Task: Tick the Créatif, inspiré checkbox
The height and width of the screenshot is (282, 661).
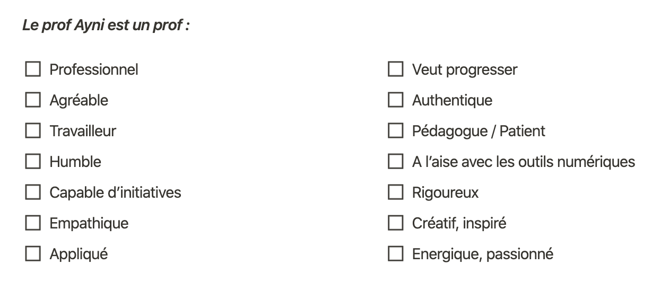Action: pyautogui.click(x=395, y=223)
